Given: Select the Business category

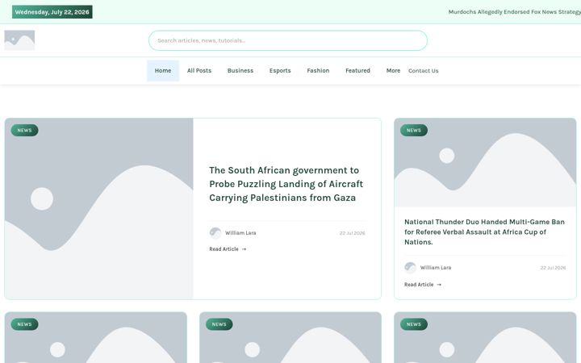Looking at the screenshot, I should coord(240,71).
